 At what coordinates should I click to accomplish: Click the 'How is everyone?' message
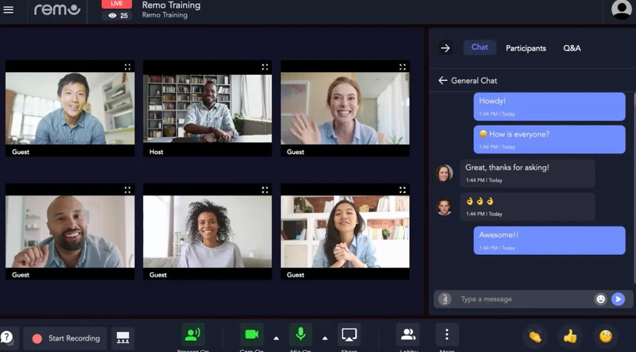549,140
